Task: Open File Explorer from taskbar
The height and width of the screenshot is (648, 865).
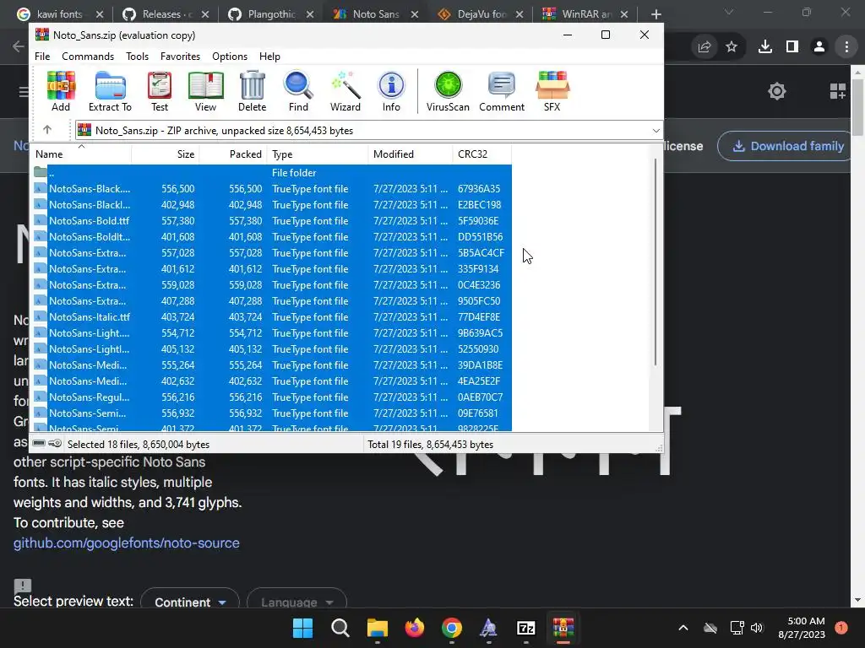Action: point(378,628)
